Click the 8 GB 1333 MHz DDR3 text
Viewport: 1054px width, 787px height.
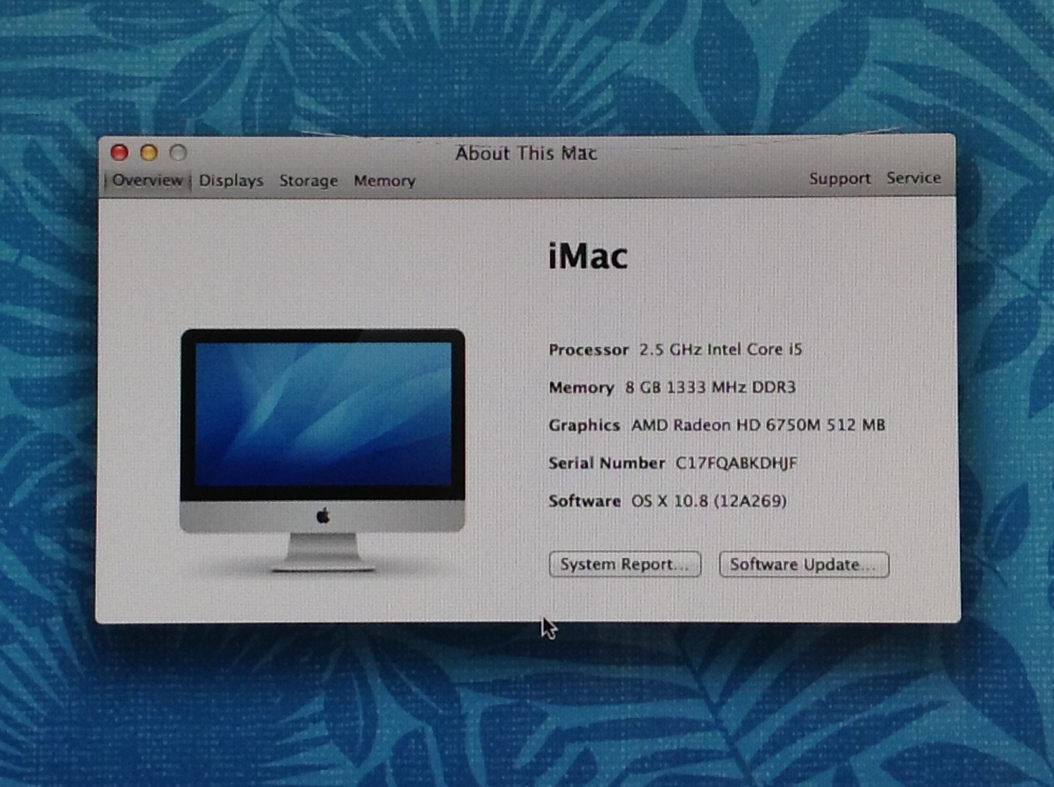pos(710,387)
